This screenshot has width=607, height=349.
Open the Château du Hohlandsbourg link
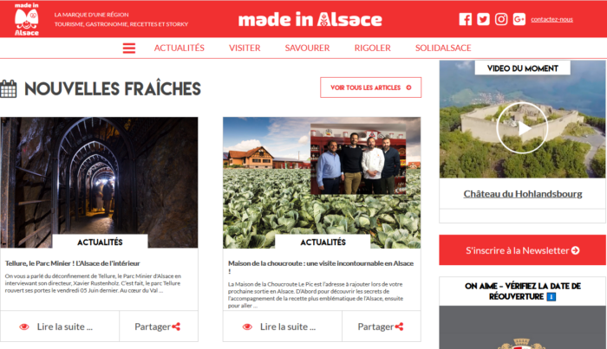(523, 194)
